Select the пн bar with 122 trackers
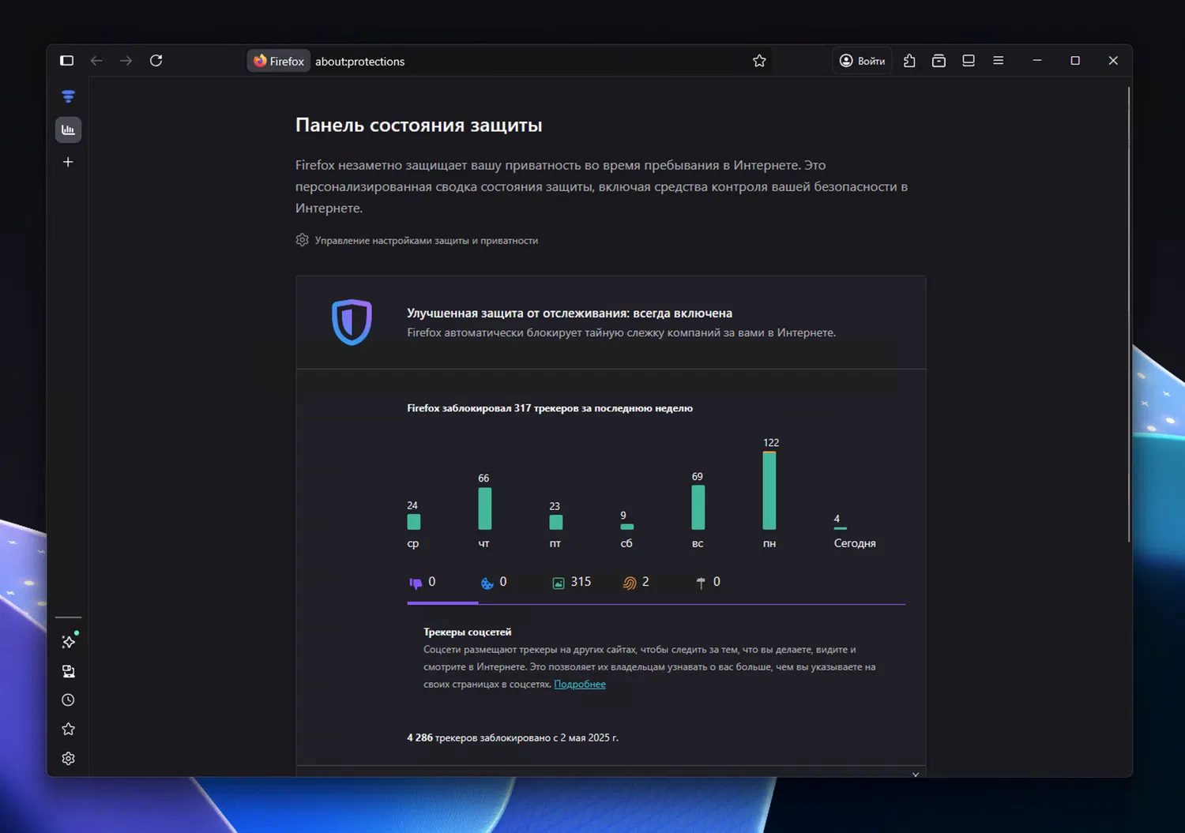The width and height of the screenshot is (1185, 833). tap(769, 490)
